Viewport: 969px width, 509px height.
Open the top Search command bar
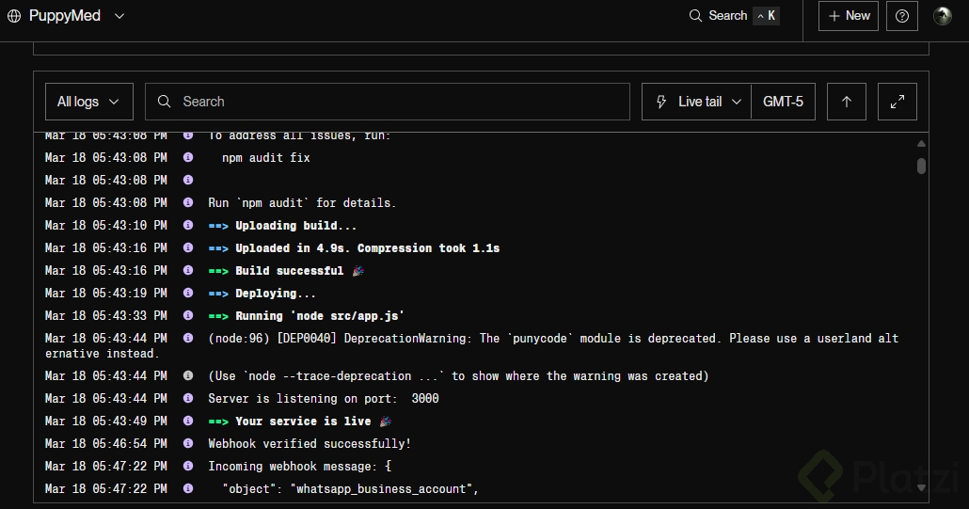tap(734, 16)
